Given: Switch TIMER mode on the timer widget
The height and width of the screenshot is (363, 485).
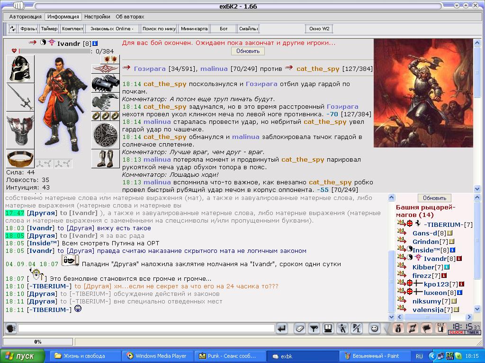Looking at the screenshot, I should [x=473, y=332].
